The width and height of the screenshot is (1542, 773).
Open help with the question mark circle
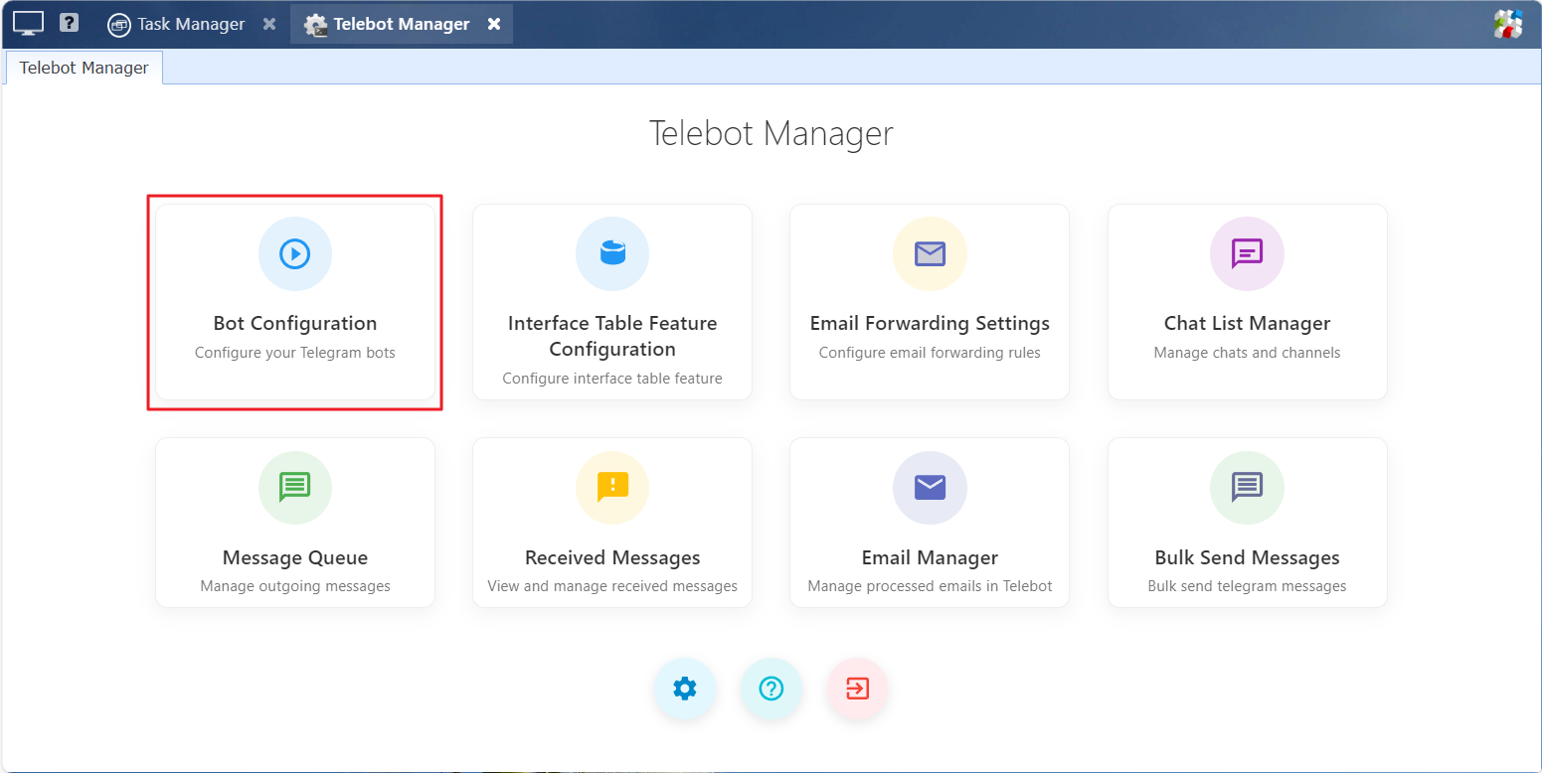click(x=771, y=688)
